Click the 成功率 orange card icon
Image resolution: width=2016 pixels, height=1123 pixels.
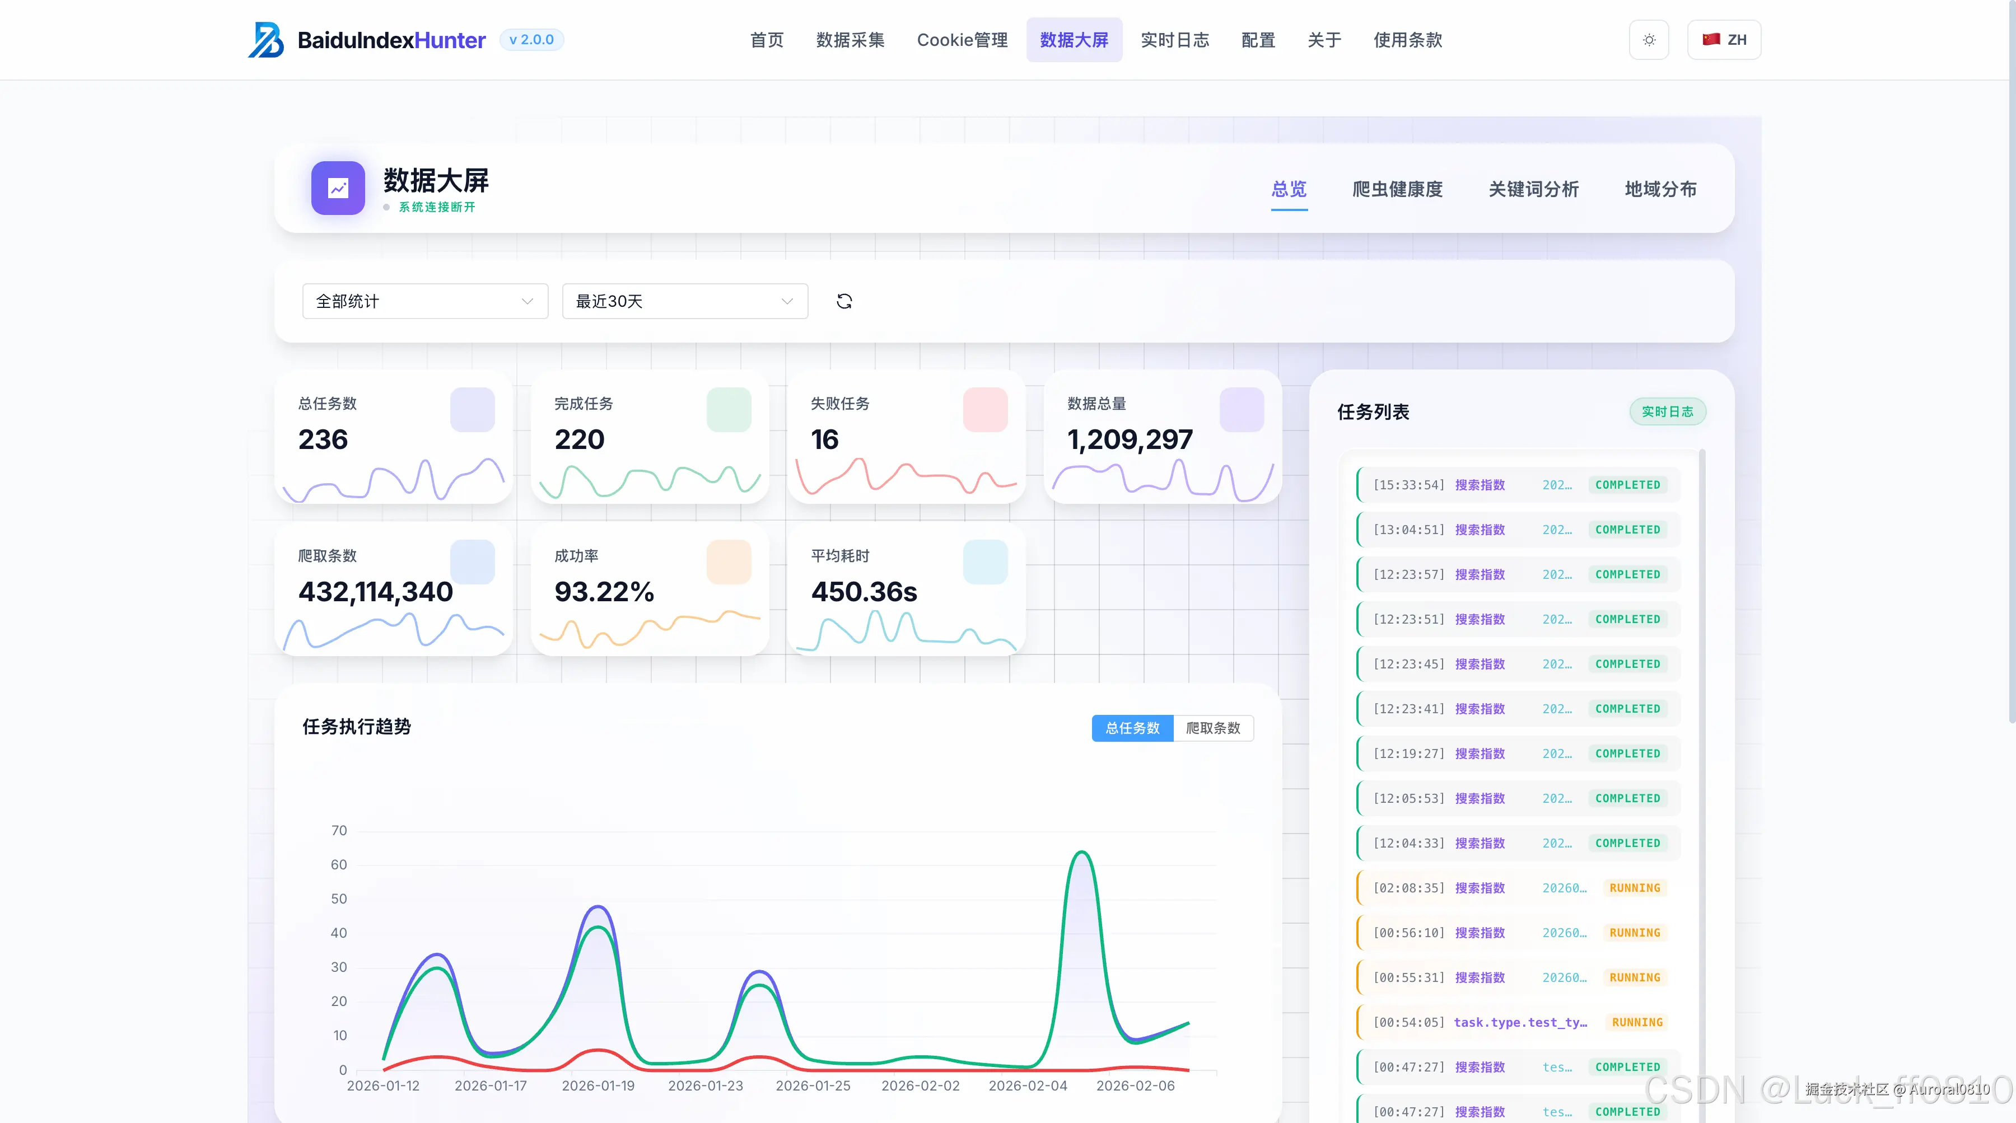coord(729,562)
